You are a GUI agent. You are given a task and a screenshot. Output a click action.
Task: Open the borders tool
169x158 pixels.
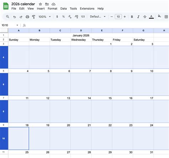click(166, 17)
